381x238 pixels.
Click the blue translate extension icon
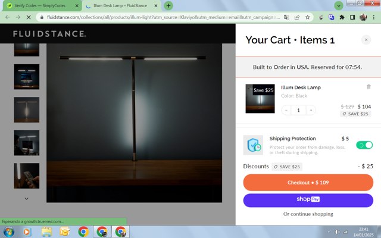[x=331, y=17]
